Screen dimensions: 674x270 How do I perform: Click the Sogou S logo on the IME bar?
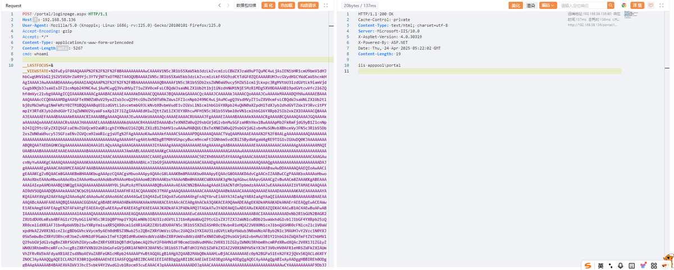tap(588, 266)
